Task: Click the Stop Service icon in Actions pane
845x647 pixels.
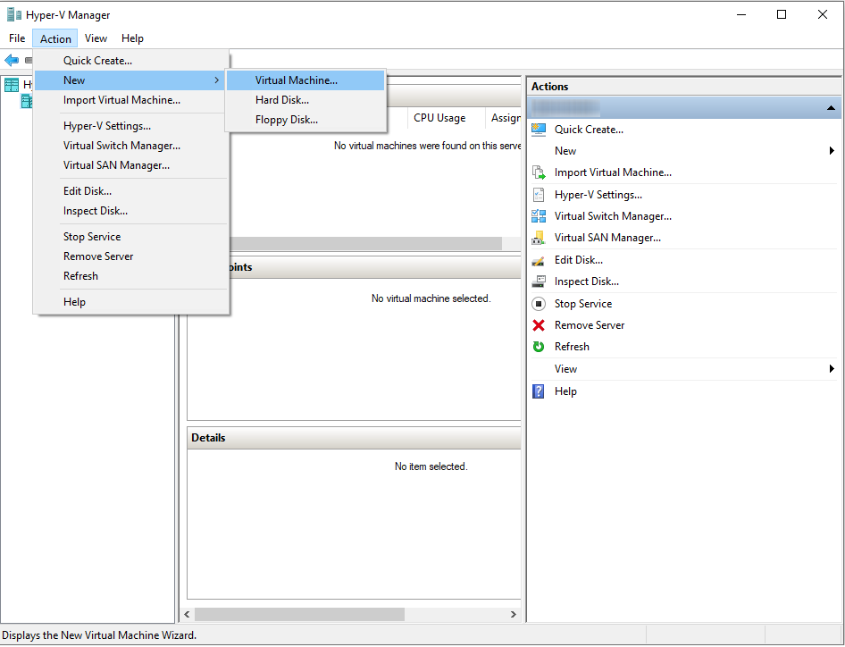Action: [x=538, y=304]
